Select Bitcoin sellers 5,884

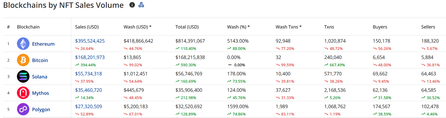[427, 57]
